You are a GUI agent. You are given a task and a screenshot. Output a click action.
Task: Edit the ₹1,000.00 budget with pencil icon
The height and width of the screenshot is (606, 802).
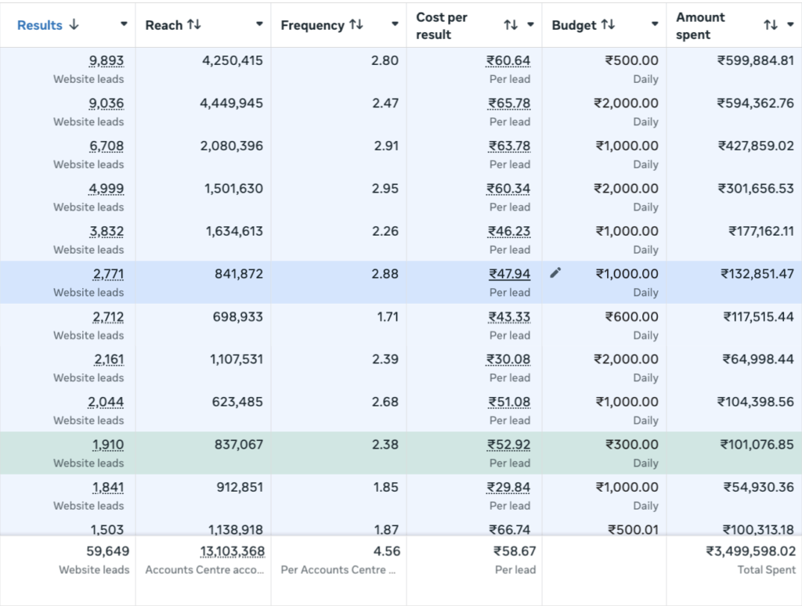click(555, 273)
